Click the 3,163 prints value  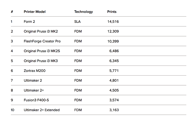[114, 110]
